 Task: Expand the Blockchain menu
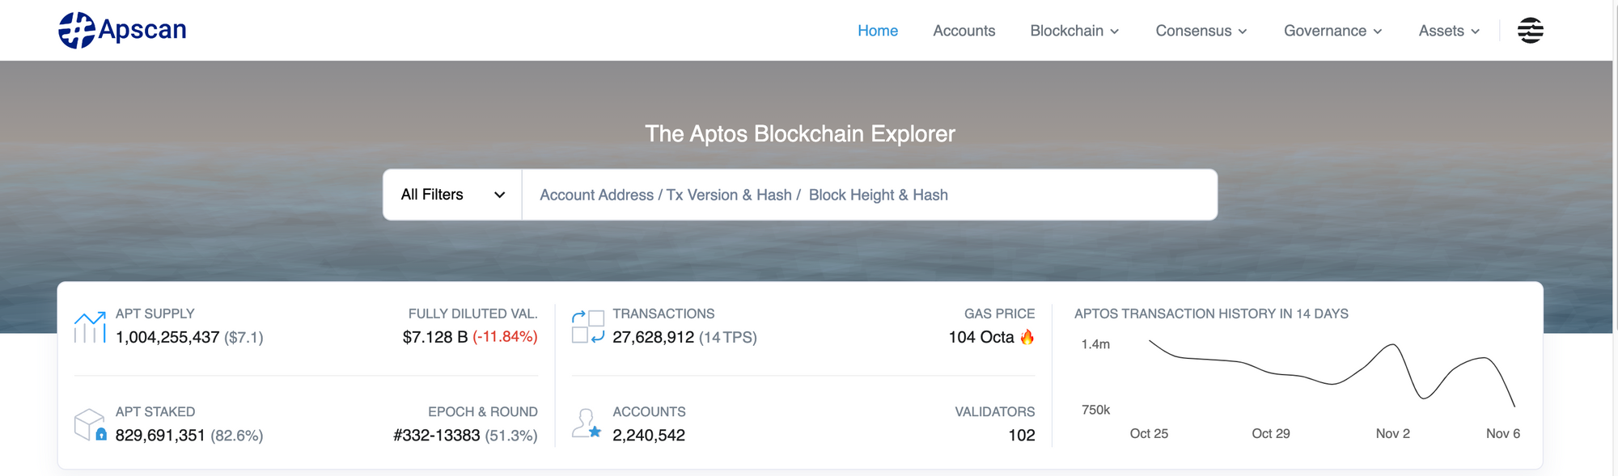[x=1074, y=31]
